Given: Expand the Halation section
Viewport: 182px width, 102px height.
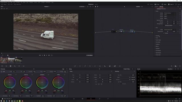Looking at the screenshot, I should [x=158, y=44].
